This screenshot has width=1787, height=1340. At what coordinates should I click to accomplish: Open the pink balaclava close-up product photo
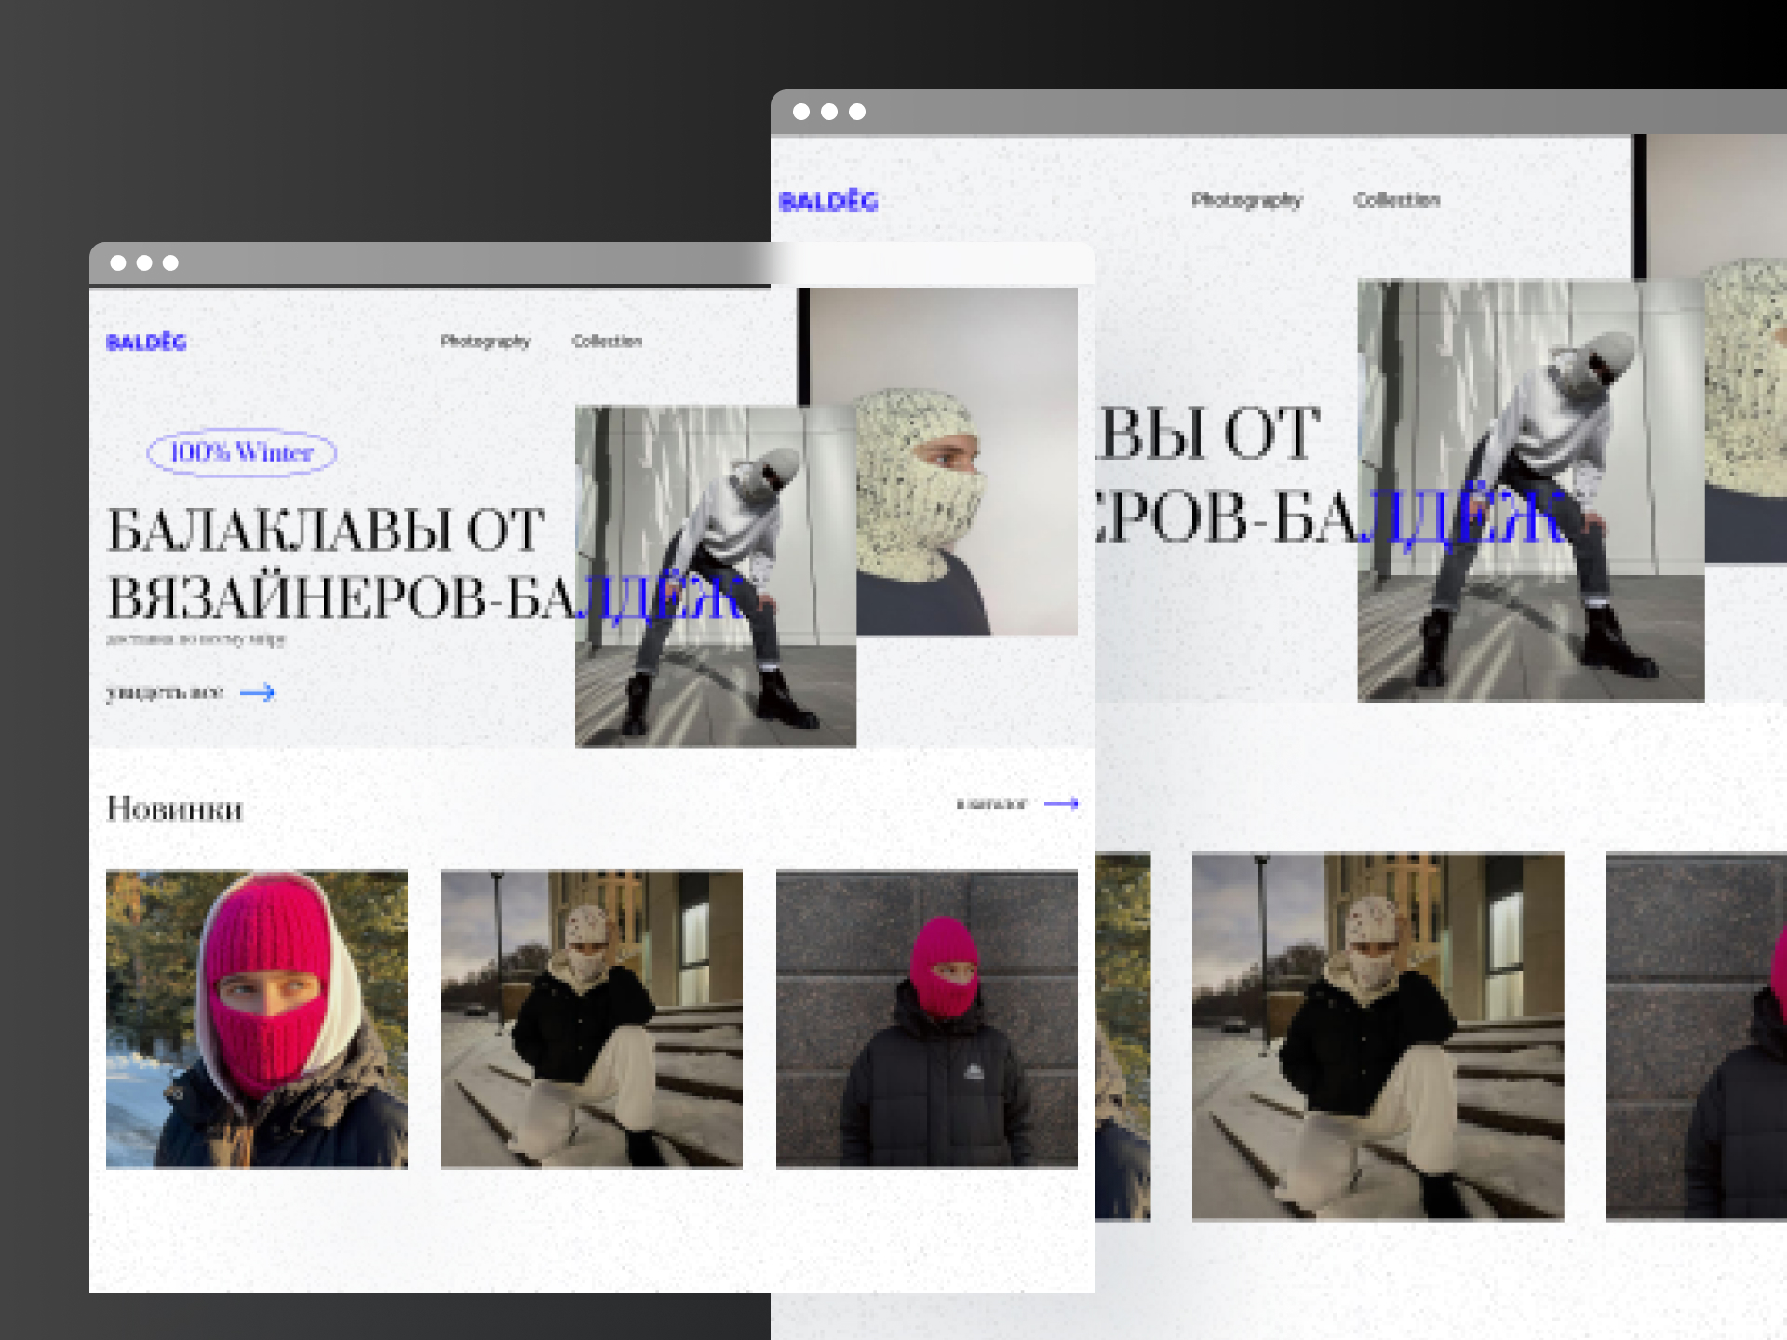[257, 1019]
